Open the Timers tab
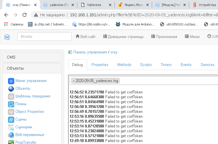 click(166, 65)
